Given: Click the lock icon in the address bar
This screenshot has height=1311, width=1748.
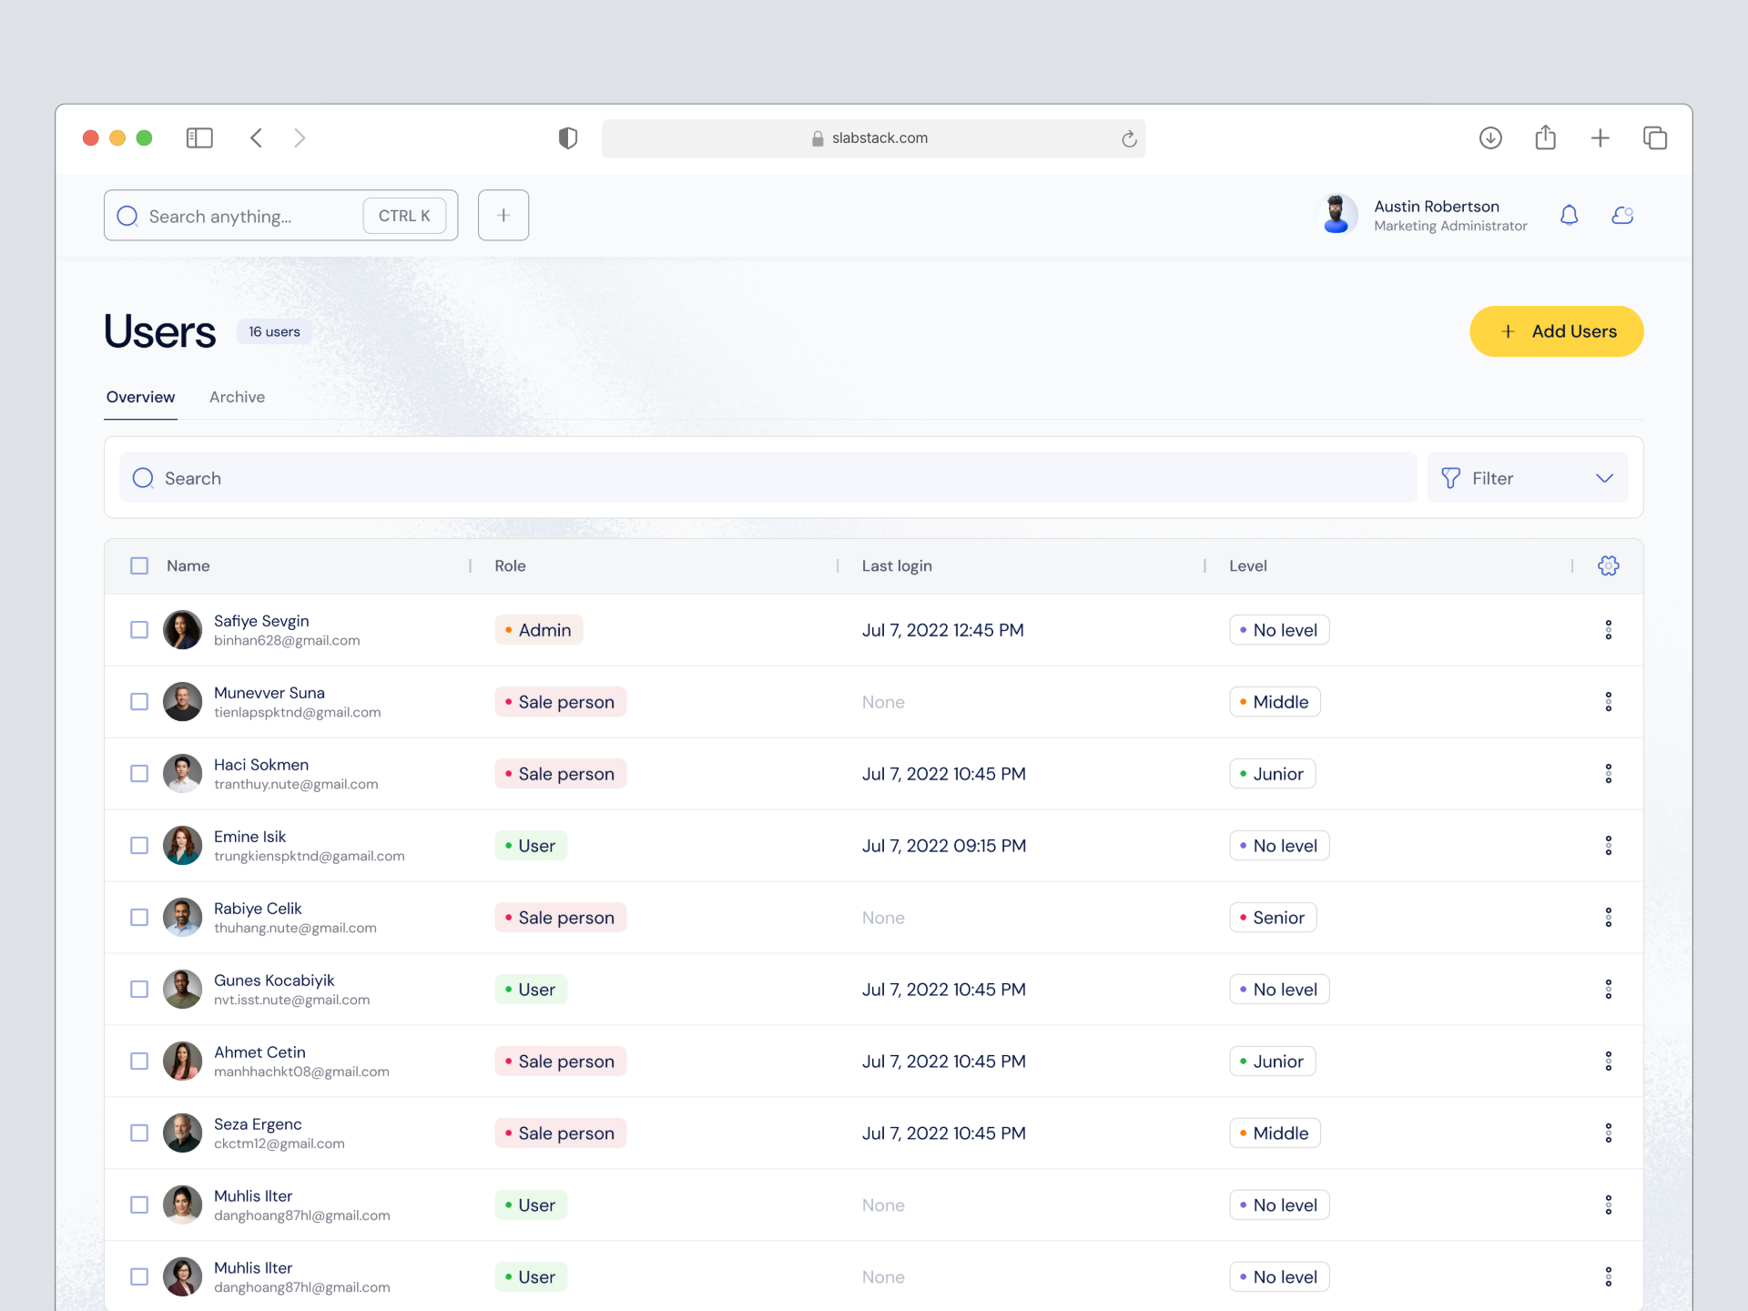Looking at the screenshot, I should click(x=818, y=138).
